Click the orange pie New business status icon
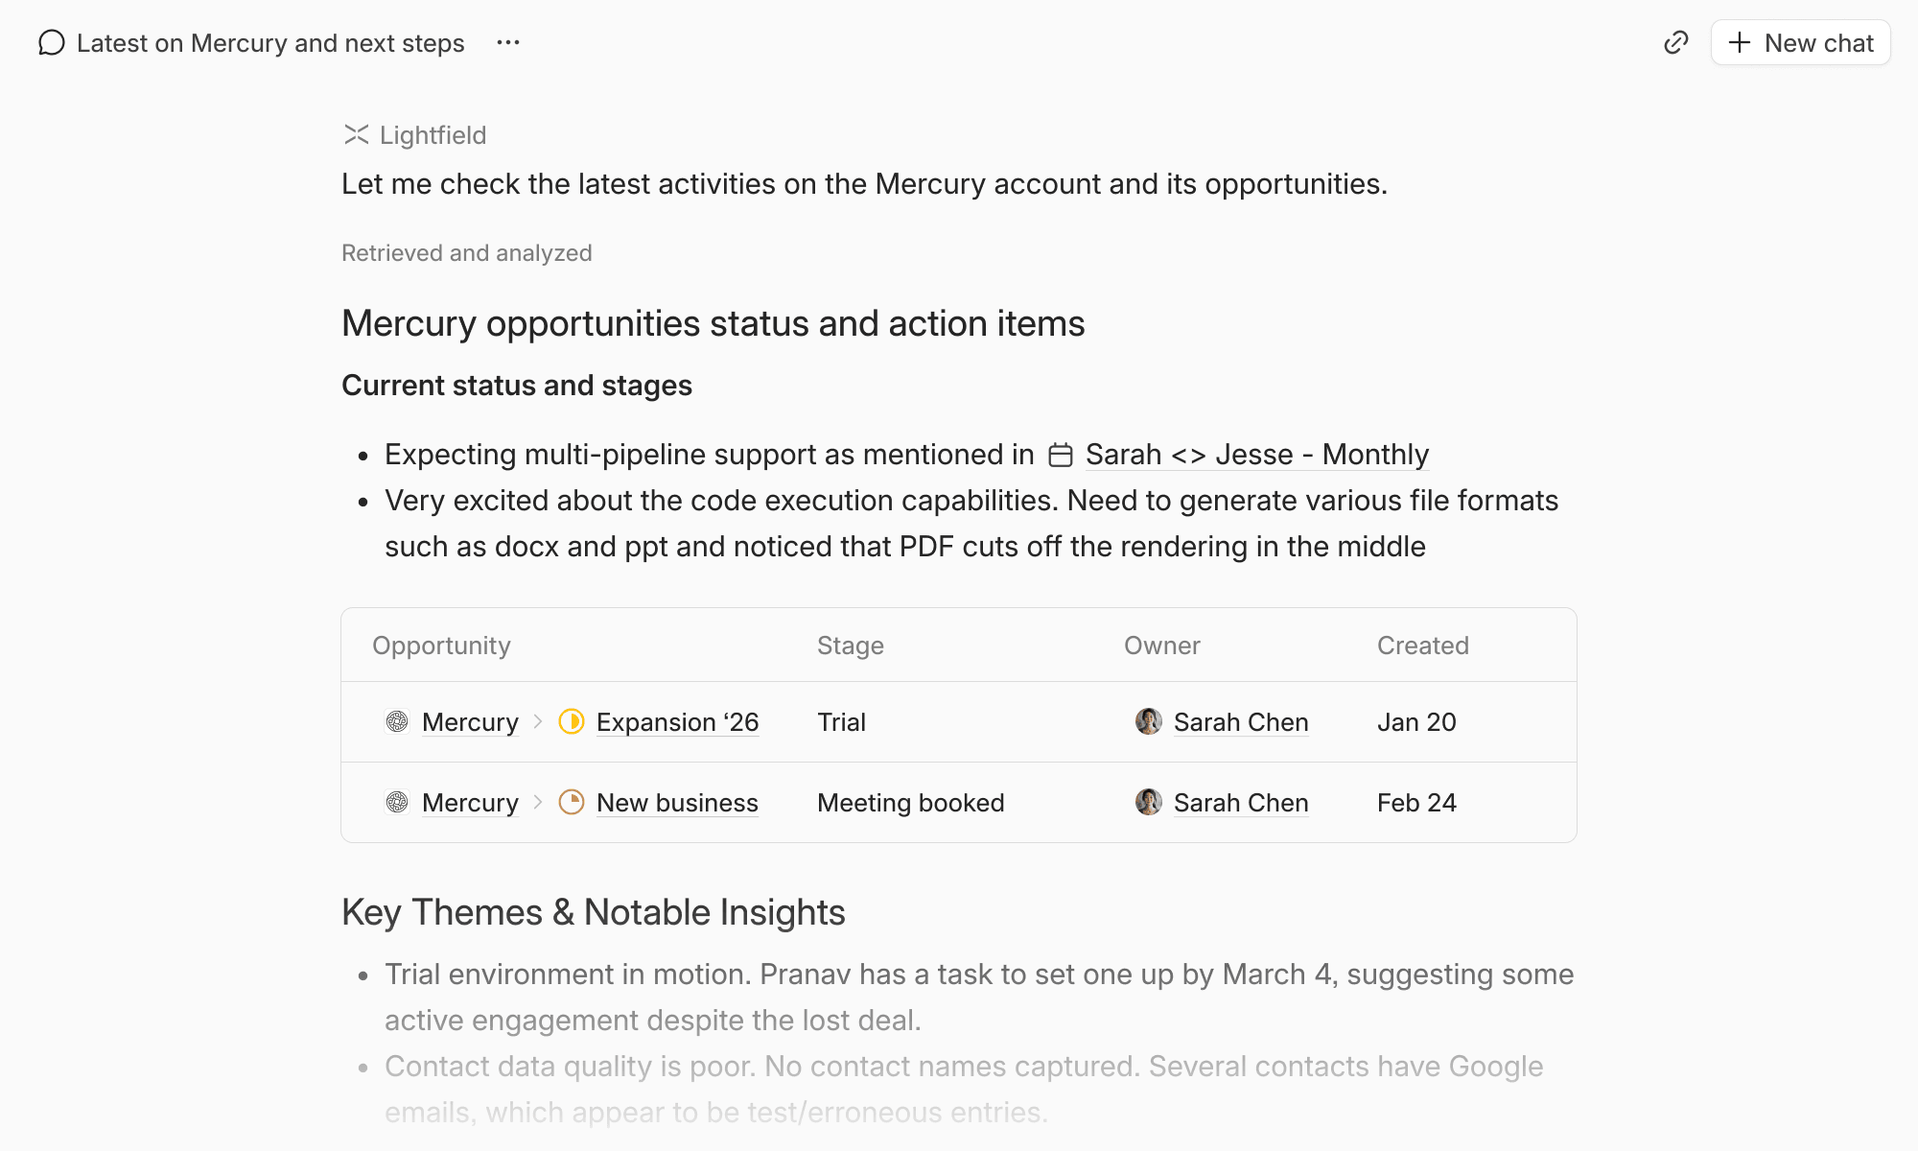This screenshot has width=1918, height=1151. tap(572, 803)
